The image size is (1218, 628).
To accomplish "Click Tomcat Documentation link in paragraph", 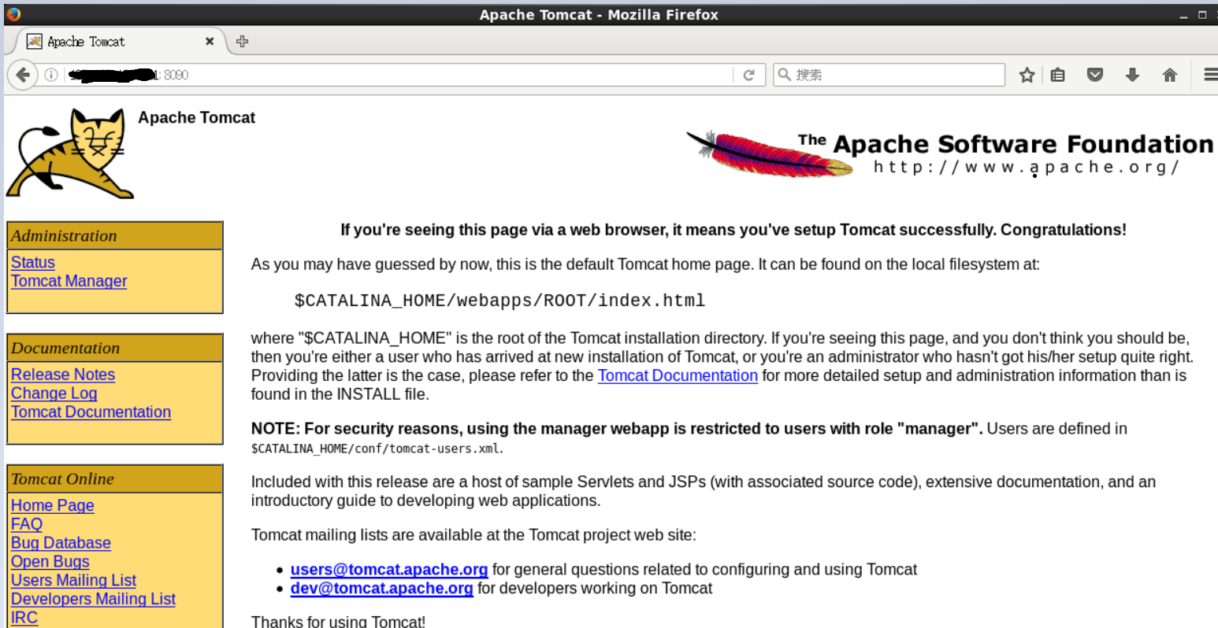I will tap(678, 375).
